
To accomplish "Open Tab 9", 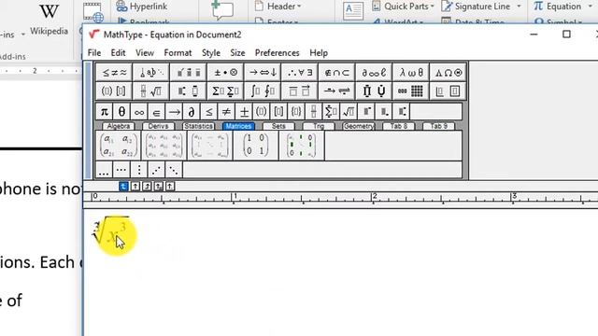I will tap(438, 126).
